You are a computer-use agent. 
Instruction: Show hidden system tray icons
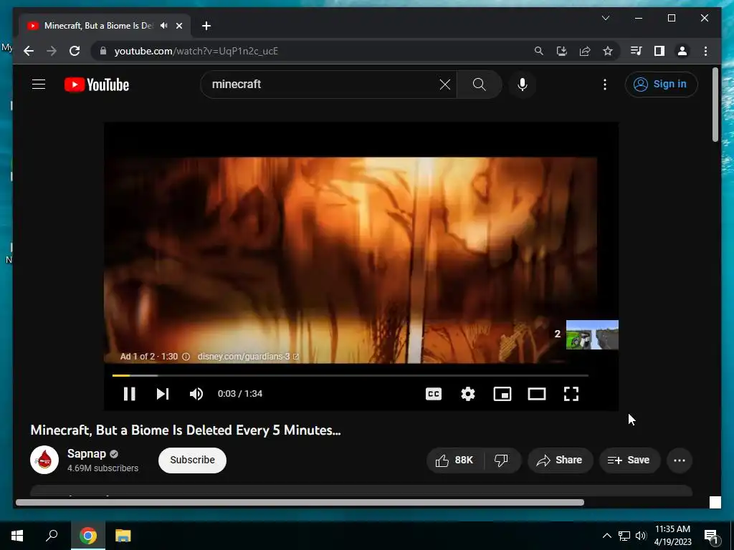coord(606,536)
